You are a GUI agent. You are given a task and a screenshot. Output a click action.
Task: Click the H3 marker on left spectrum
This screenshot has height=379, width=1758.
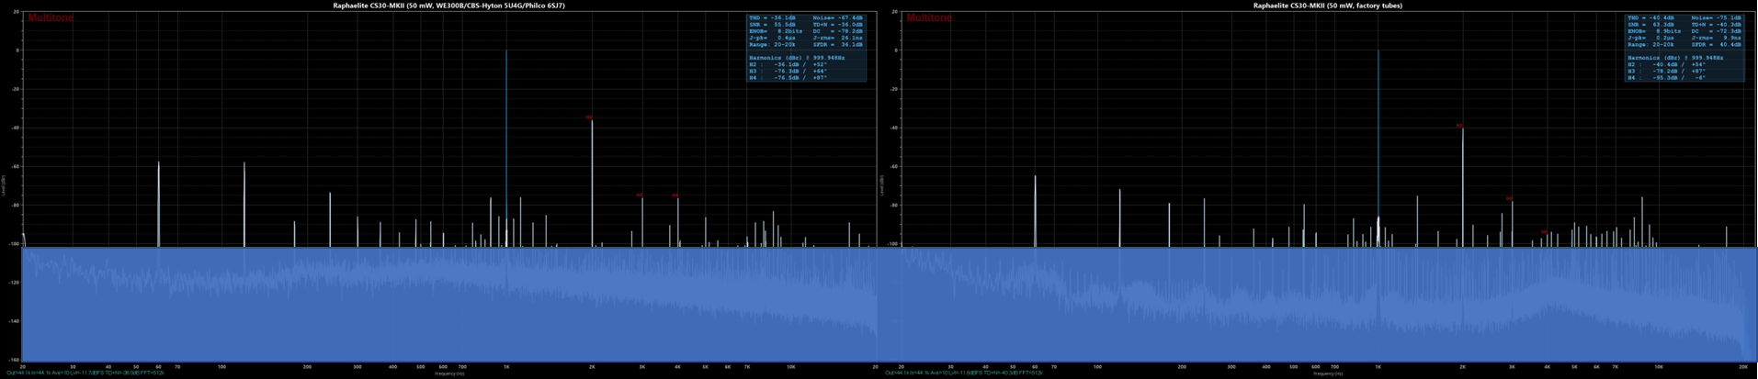640,195
